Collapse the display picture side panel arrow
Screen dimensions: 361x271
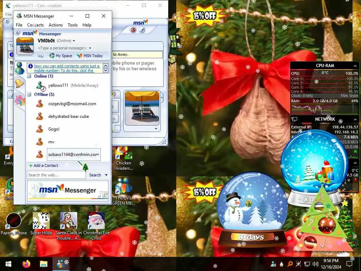[162, 98]
